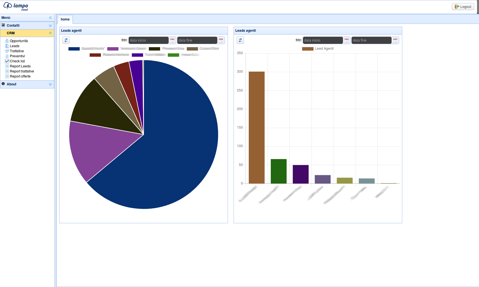The width and height of the screenshot is (479, 287).
Task: Click the Opportunità icon in CRM menu
Action: 7,41
